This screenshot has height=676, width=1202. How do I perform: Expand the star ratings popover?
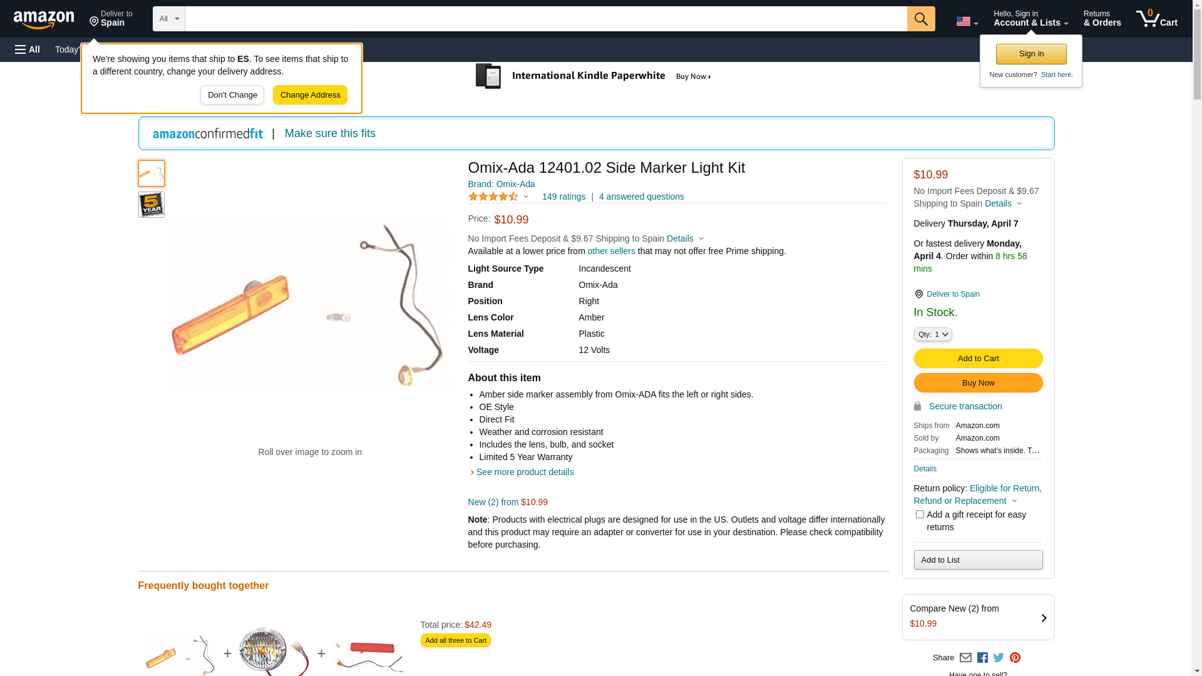499,197
